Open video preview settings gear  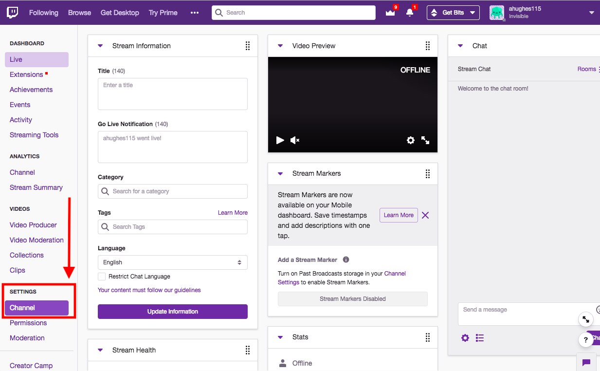click(x=411, y=140)
